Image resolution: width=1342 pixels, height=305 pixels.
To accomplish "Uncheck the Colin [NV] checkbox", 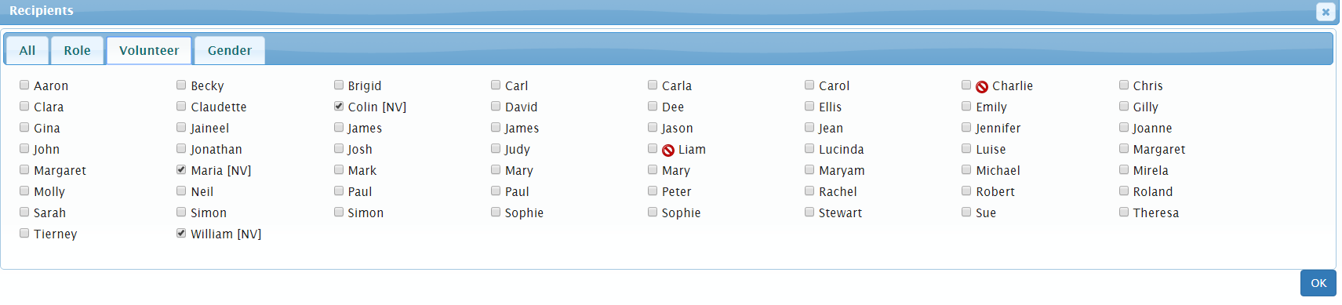I will coord(339,106).
